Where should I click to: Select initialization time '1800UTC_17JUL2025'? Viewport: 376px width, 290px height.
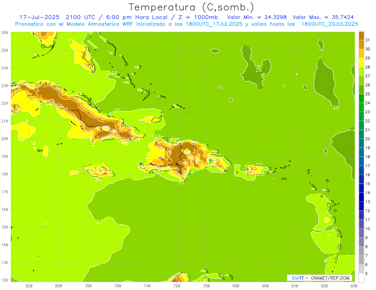(213, 24)
